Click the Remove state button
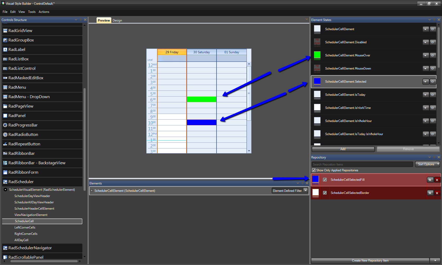 [x=408, y=149]
